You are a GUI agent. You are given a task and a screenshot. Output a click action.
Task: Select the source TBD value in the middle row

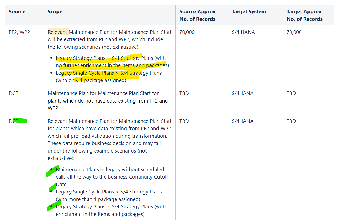click(184, 93)
